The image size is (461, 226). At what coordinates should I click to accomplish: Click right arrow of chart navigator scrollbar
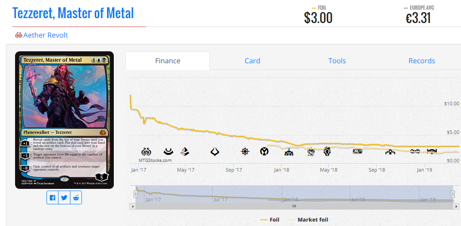456,207
